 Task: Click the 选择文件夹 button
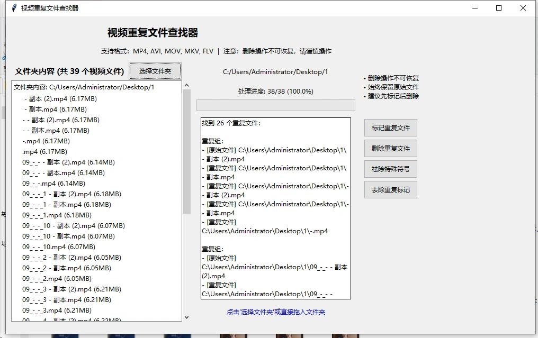point(155,71)
